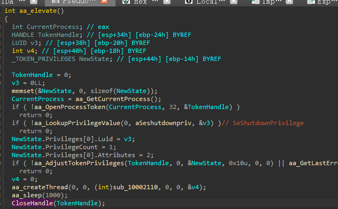338x209 pixels.
Task: Click 'return 0;' below aa_OpenProcessToken
Action: point(36,115)
